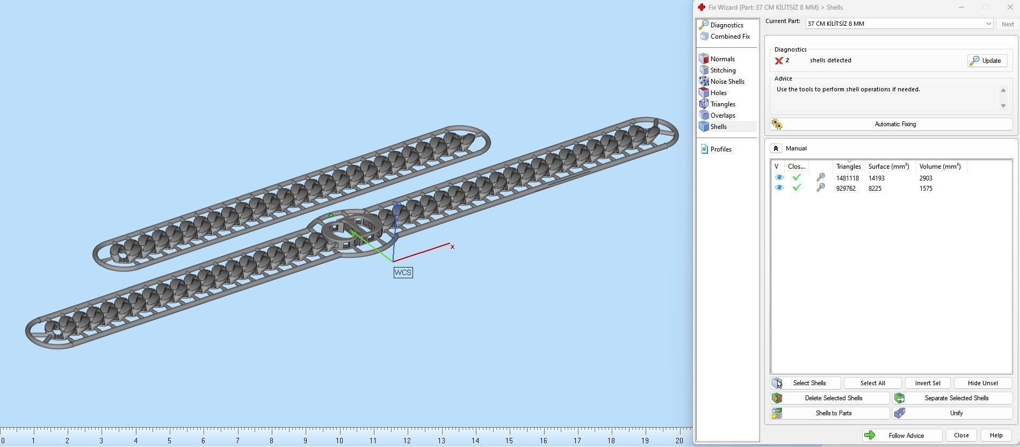The width and height of the screenshot is (1020, 447).
Task: Click the Delete Selected Shells icon
Action: point(777,398)
